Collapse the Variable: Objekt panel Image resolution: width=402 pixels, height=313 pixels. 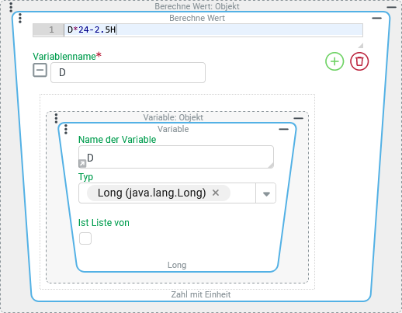coord(298,118)
